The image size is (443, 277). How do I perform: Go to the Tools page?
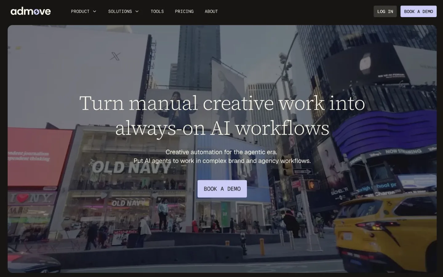click(157, 11)
